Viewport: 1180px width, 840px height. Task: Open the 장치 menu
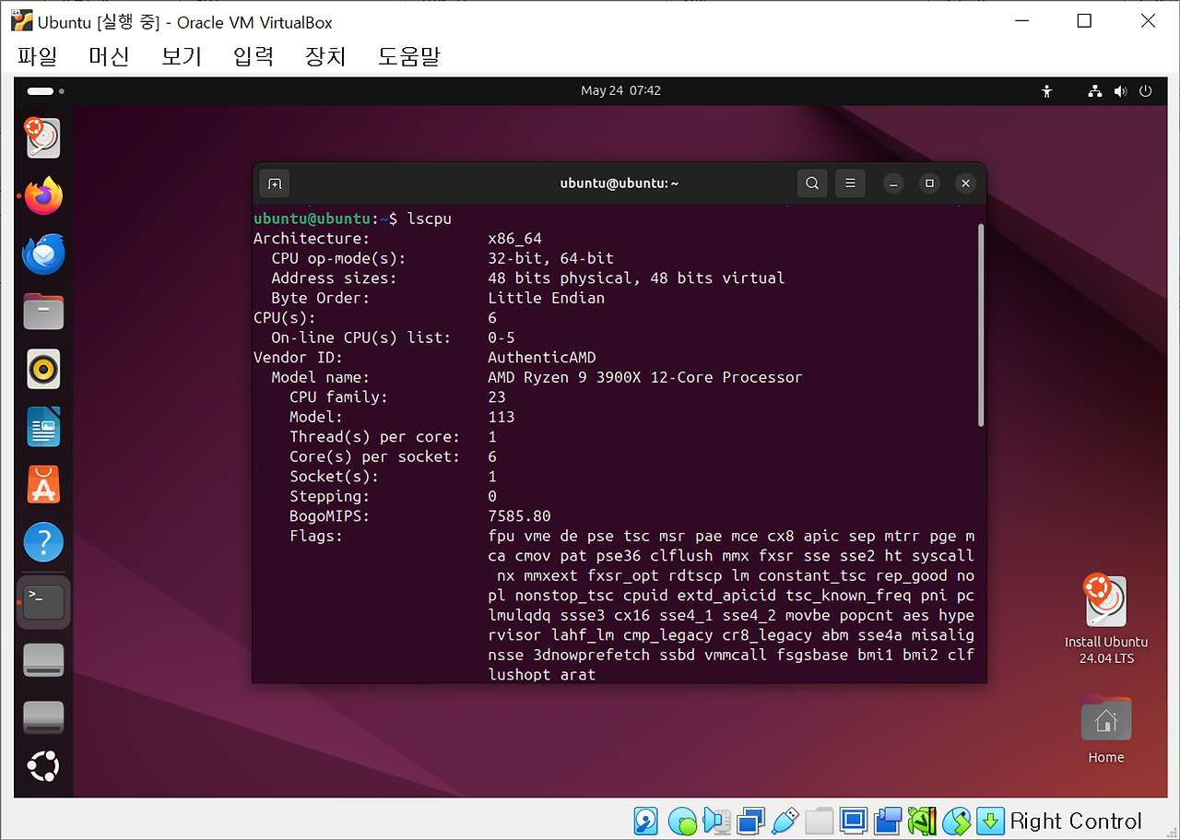325,56
